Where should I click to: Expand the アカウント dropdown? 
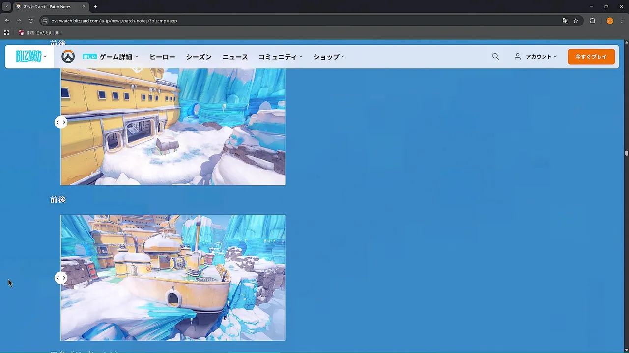point(541,57)
